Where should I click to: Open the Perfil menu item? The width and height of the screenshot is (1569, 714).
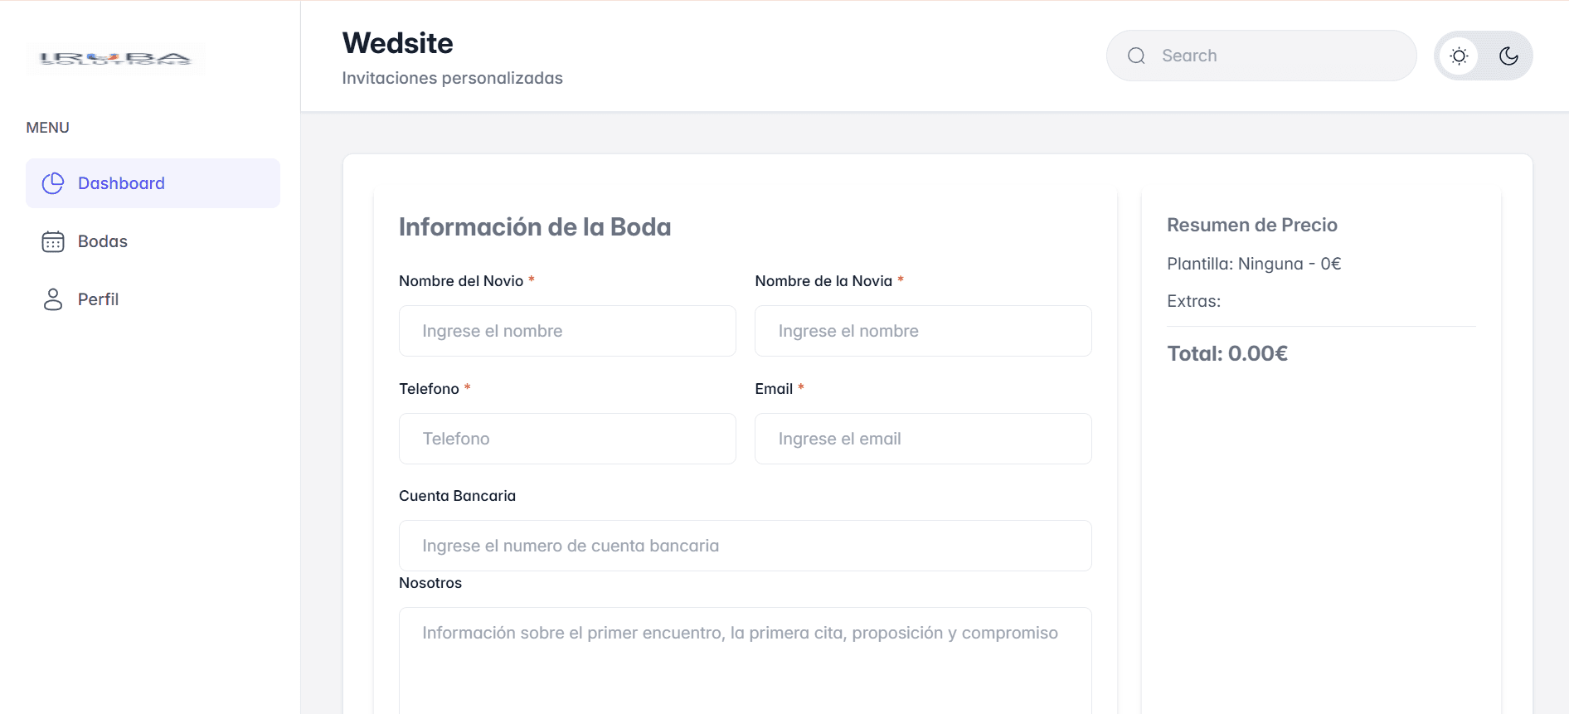tap(153, 299)
